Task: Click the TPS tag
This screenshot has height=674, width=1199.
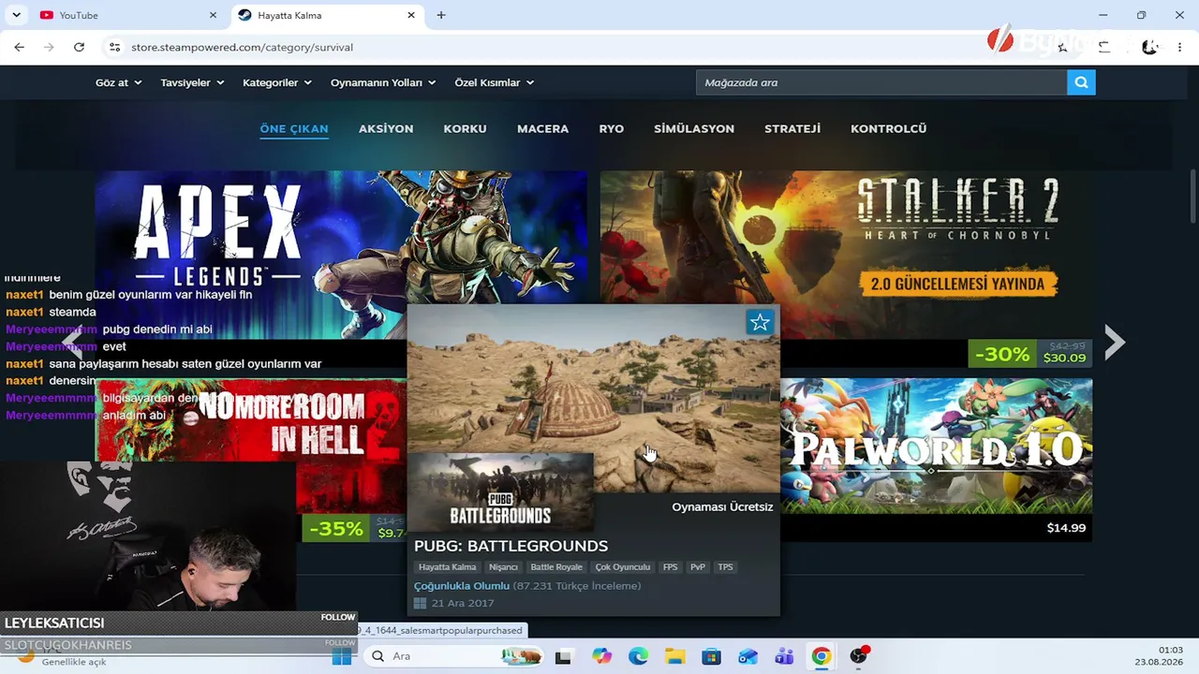Action: point(725,567)
